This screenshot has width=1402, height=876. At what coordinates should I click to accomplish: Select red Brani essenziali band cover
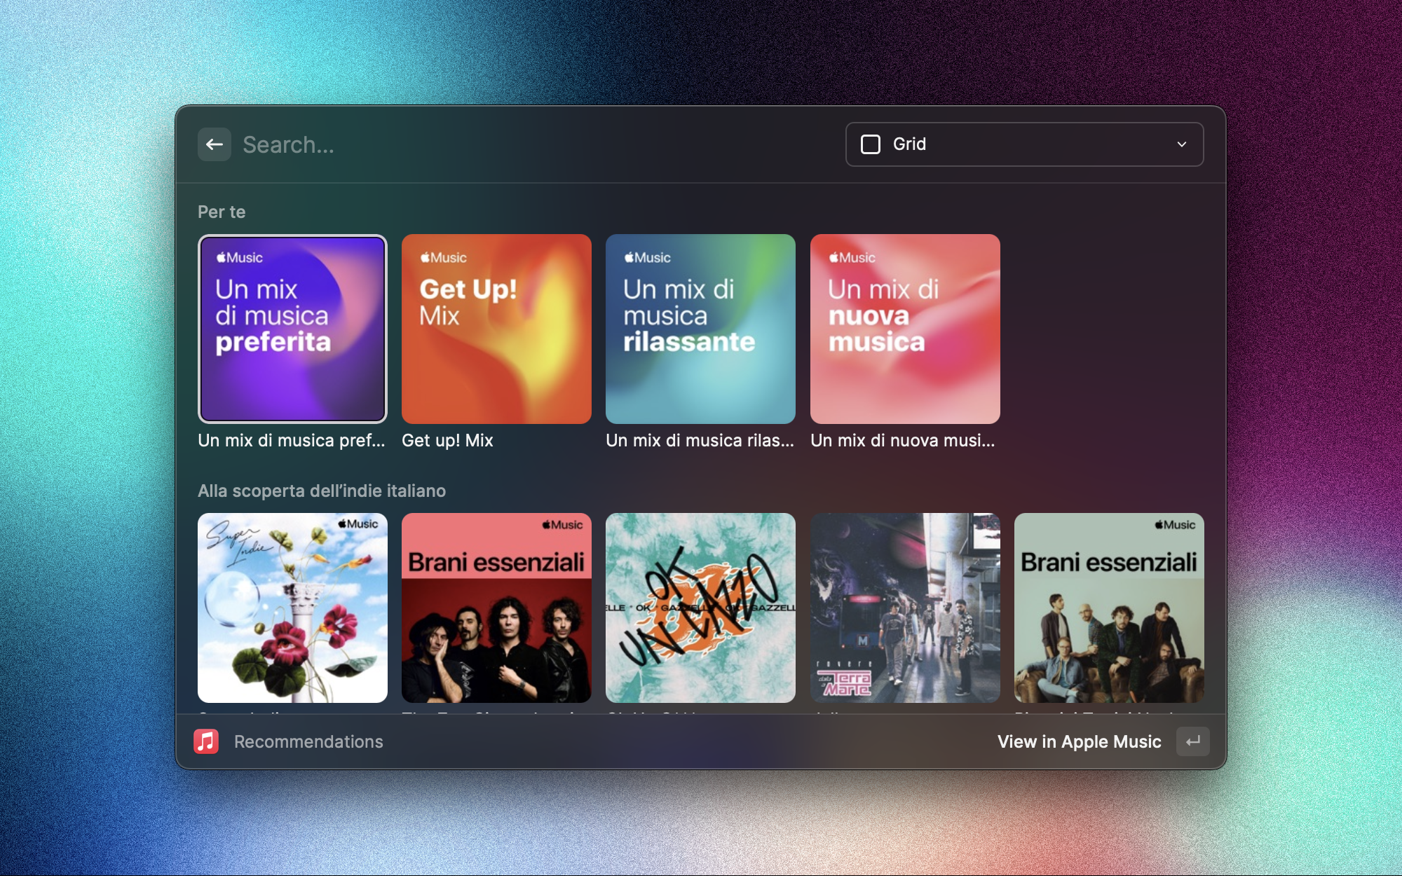coord(496,608)
